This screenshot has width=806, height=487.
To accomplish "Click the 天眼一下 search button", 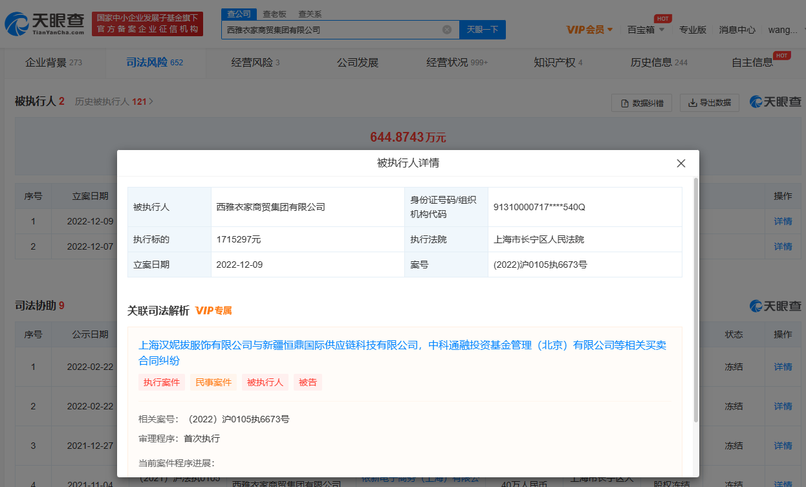I will pos(483,30).
